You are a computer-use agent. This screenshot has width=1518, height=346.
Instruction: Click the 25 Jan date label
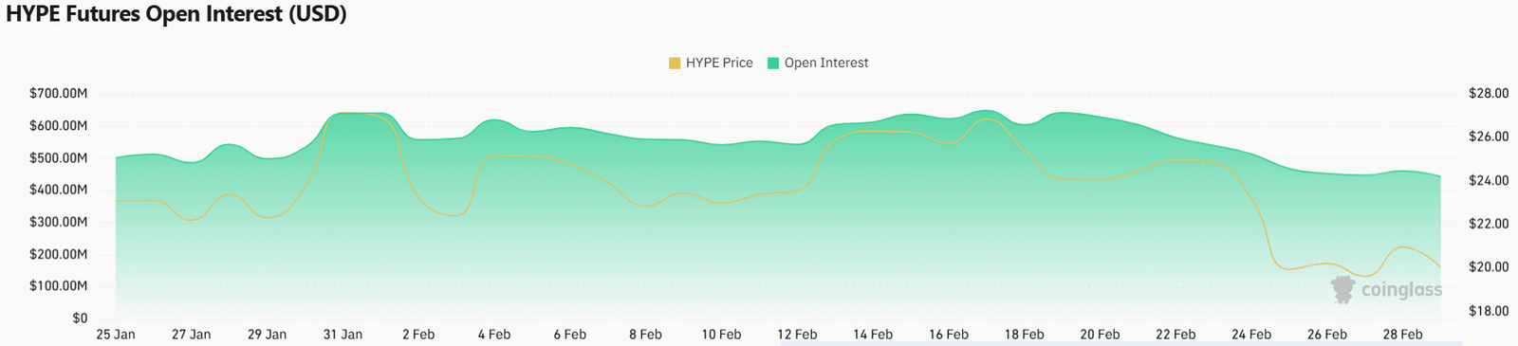[116, 335]
